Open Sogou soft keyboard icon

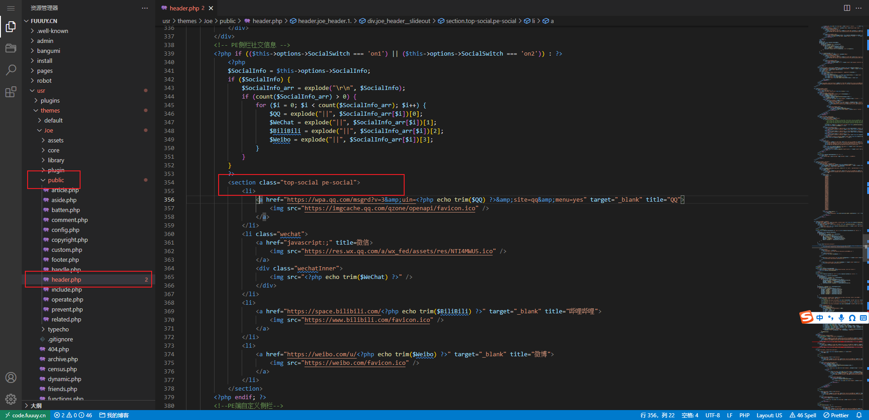(x=863, y=318)
